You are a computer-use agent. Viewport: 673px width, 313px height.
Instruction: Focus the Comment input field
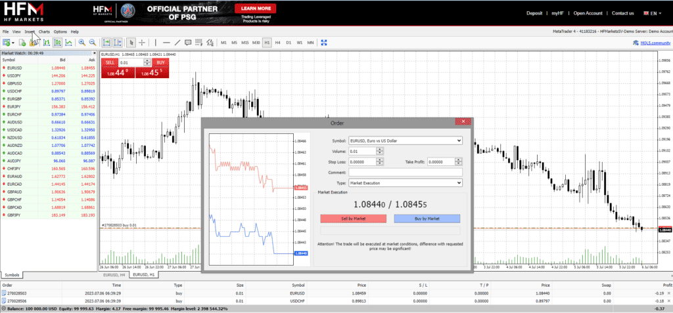(x=405, y=173)
